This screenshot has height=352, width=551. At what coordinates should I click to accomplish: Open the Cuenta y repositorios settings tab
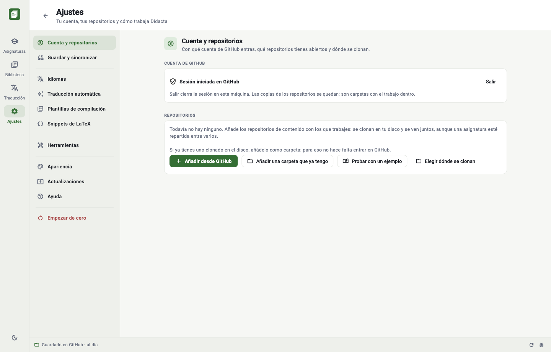[75, 42]
